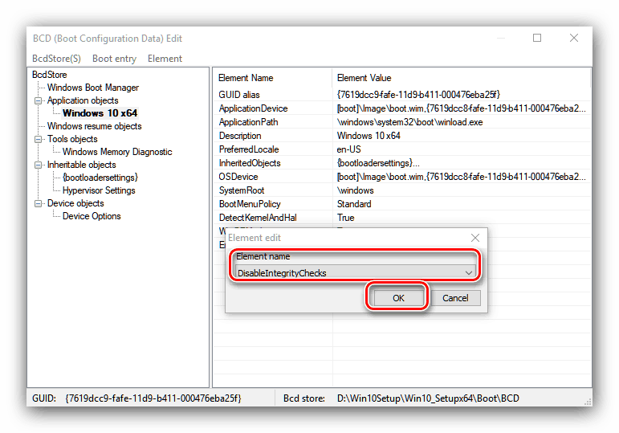Viewport: 619px width, 433px height.
Task: Click the Element Value column header
Action: click(x=461, y=78)
